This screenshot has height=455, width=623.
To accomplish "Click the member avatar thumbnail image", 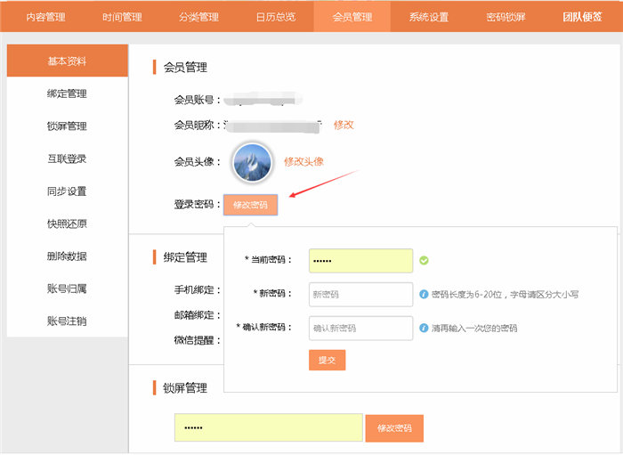I will click(x=251, y=162).
